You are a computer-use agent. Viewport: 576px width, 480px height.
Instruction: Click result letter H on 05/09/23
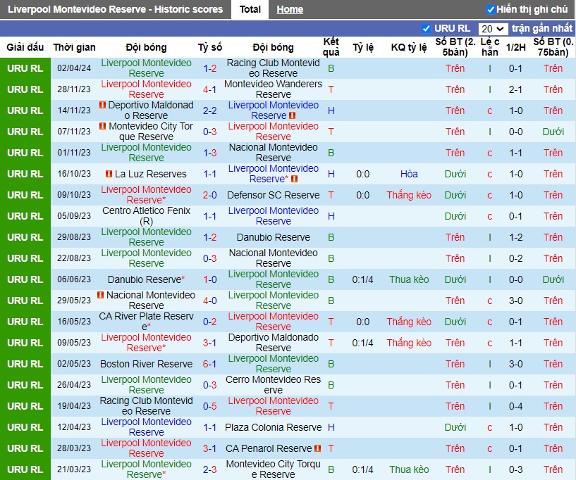[x=331, y=216]
